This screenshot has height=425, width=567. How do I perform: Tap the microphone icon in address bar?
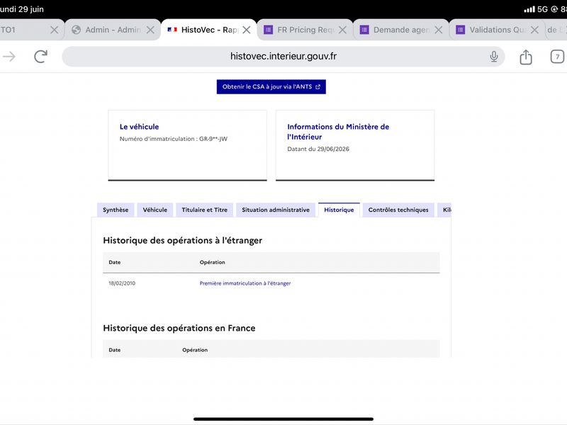point(493,57)
